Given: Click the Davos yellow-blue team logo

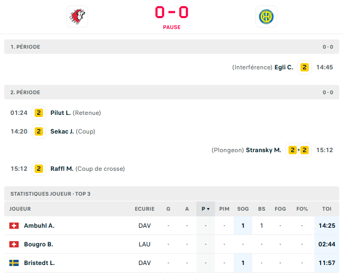Looking at the screenshot, I should 266,17.
